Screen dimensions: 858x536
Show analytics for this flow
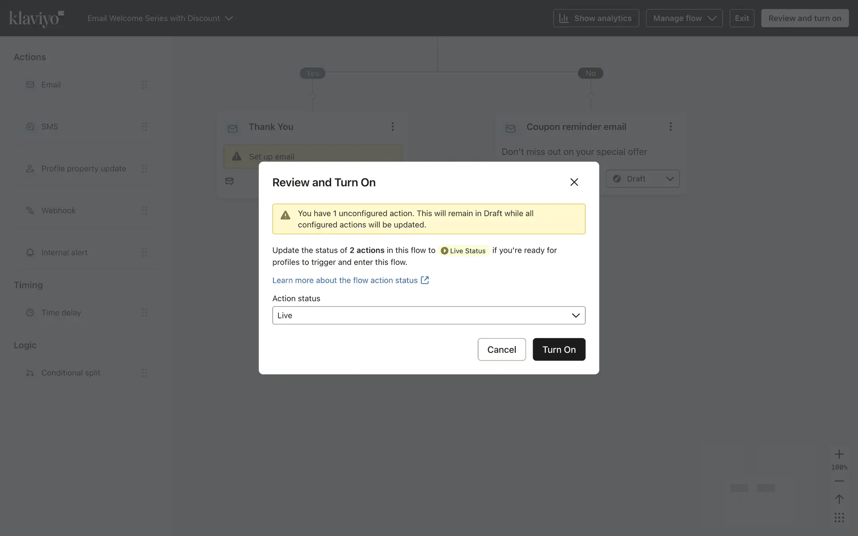[596, 18]
